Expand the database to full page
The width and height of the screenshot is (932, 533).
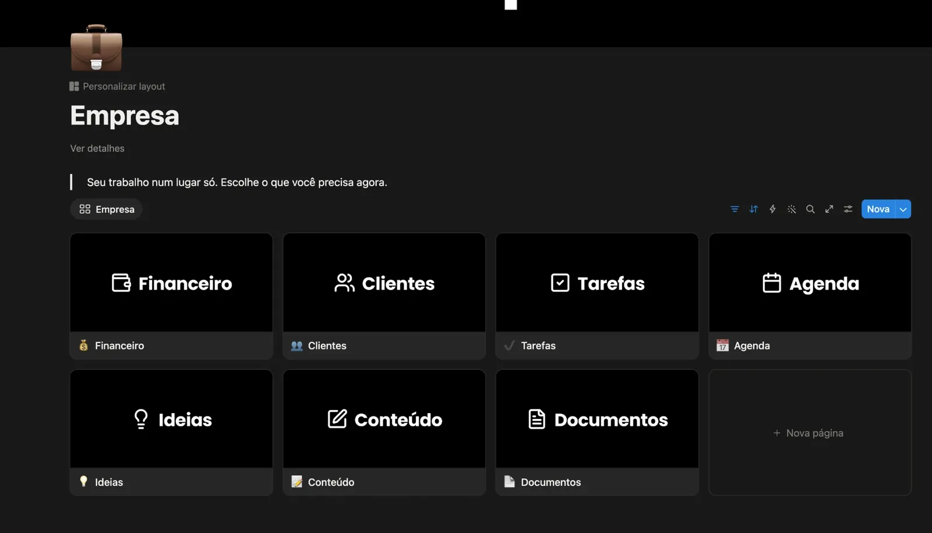coord(829,209)
